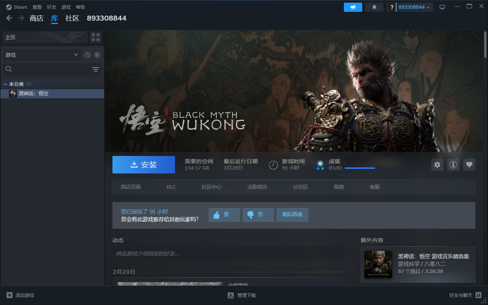Minimize the Steam window

457,6
